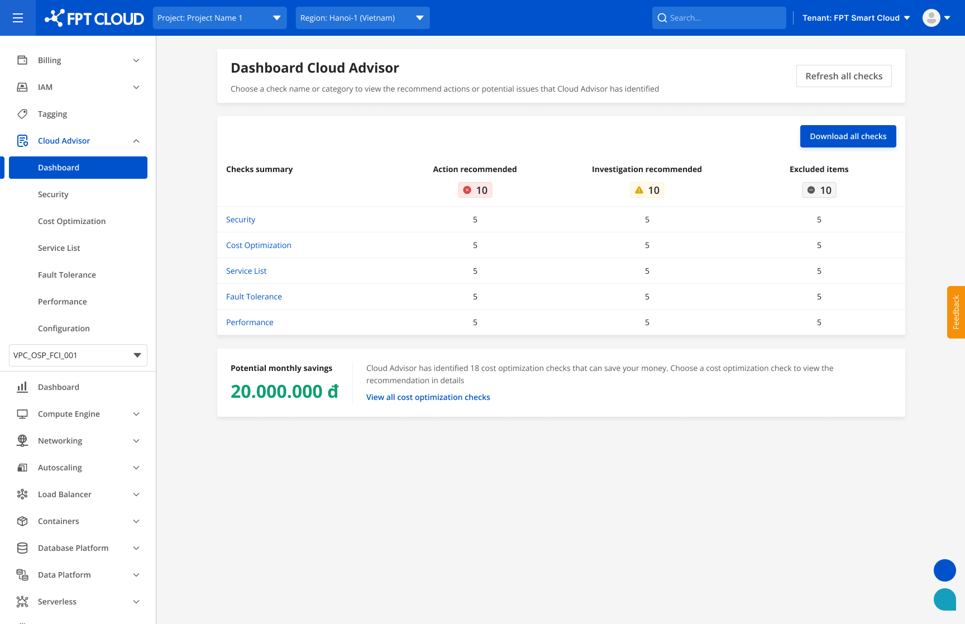Image resolution: width=965 pixels, height=624 pixels.
Task: Click the 20.000.000 đ savings amount
Action: pos(284,392)
